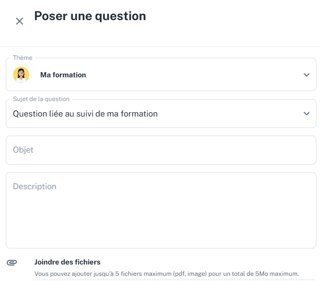This screenshot has height=281, width=320.
Task: Click the bottom-right corner of Description box
Action: [x=313, y=245]
